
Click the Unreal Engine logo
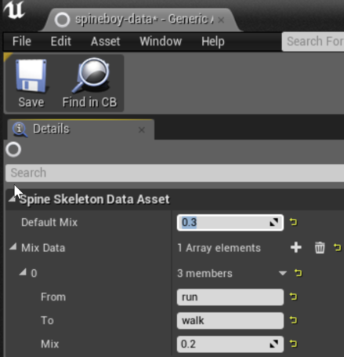click(14, 10)
